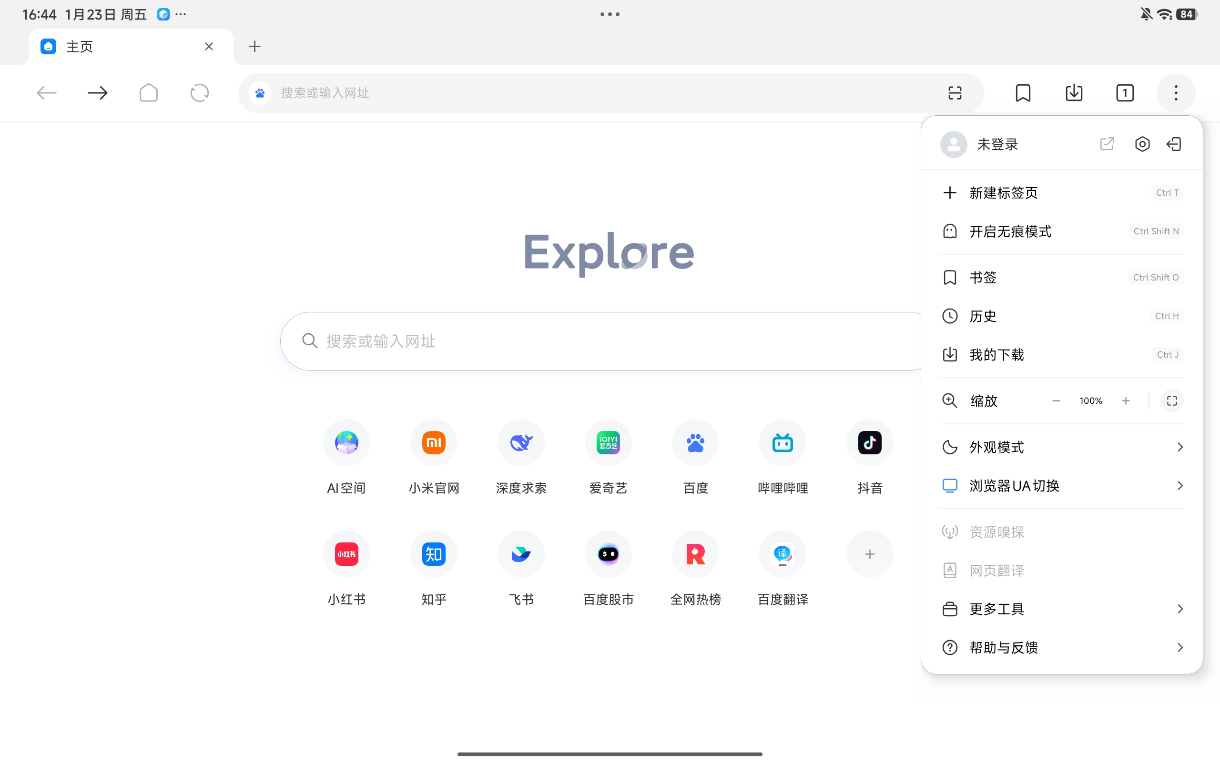
Task: Open the DeepSeek 深度求索 shortcut
Action: click(521, 443)
